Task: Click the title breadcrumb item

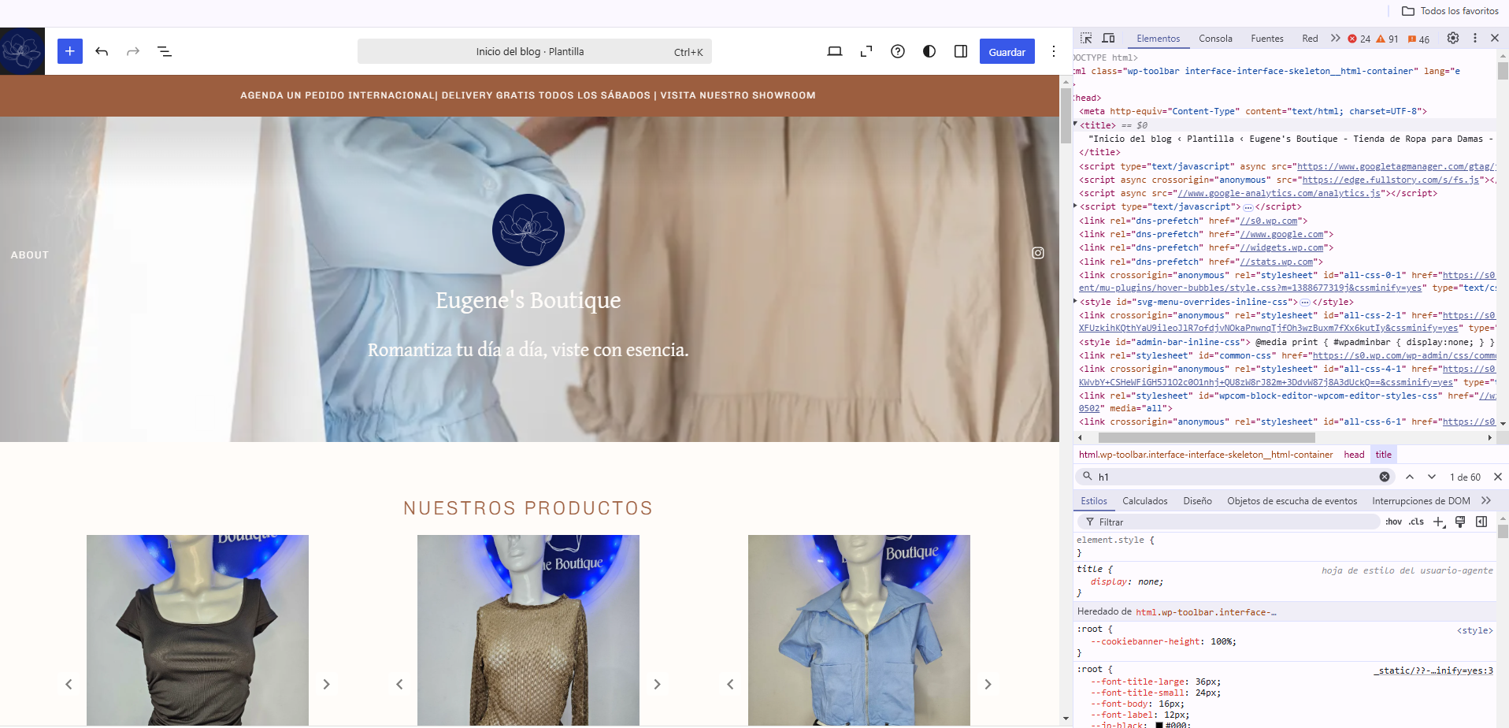Action: (x=1384, y=455)
